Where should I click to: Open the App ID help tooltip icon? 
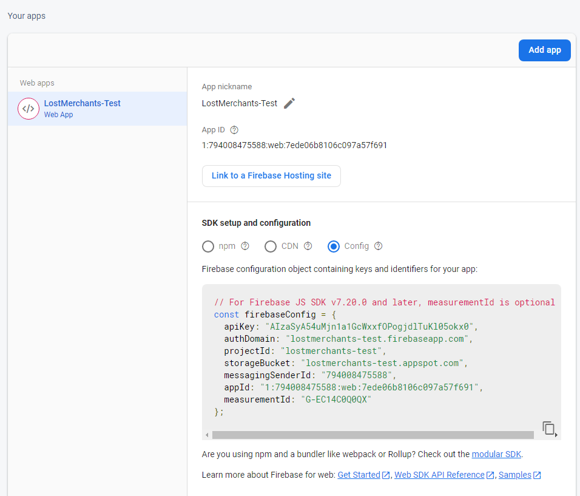pyautogui.click(x=234, y=129)
